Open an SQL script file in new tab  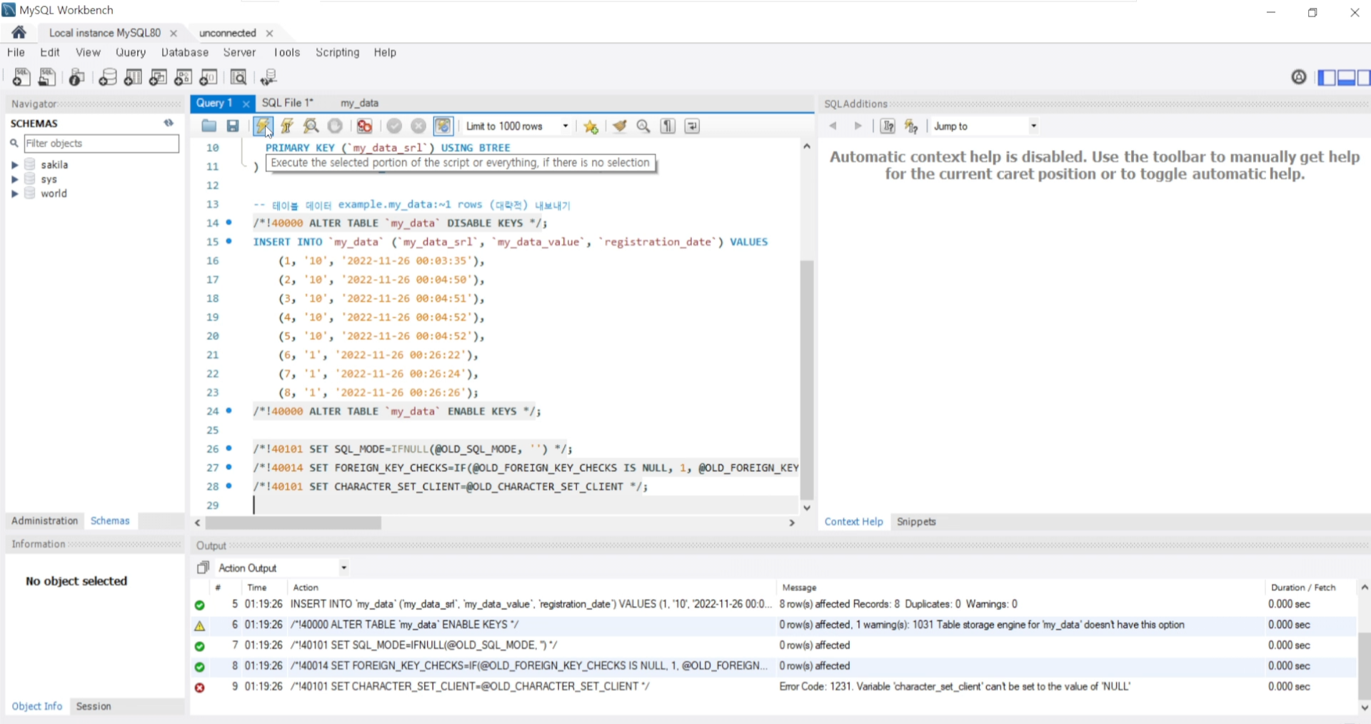(46, 77)
